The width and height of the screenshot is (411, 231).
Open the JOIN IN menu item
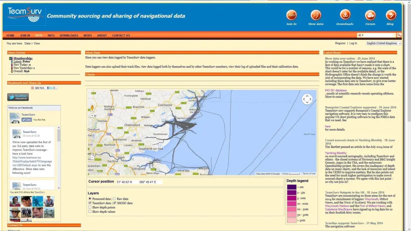coord(25,35)
